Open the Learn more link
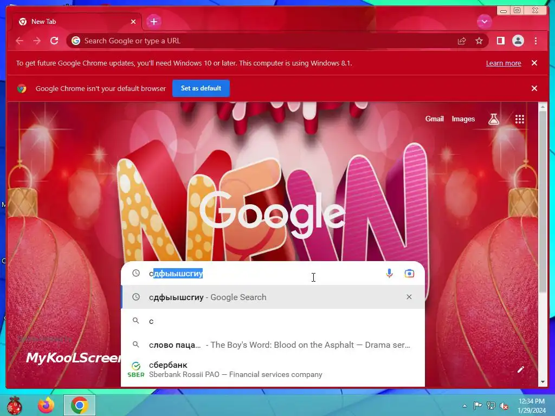Image resolution: width=555 pixels, height=416 pixels. (x=504, y=63)
